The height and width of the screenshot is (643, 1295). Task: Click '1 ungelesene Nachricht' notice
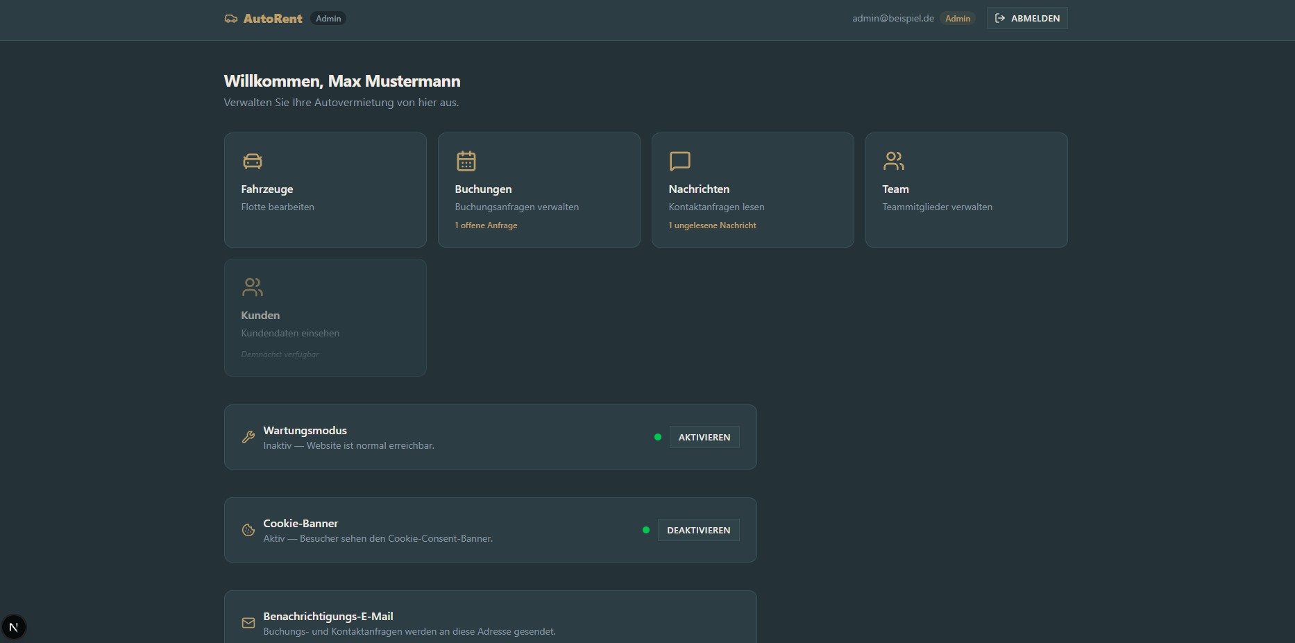(x=712, y=225)
